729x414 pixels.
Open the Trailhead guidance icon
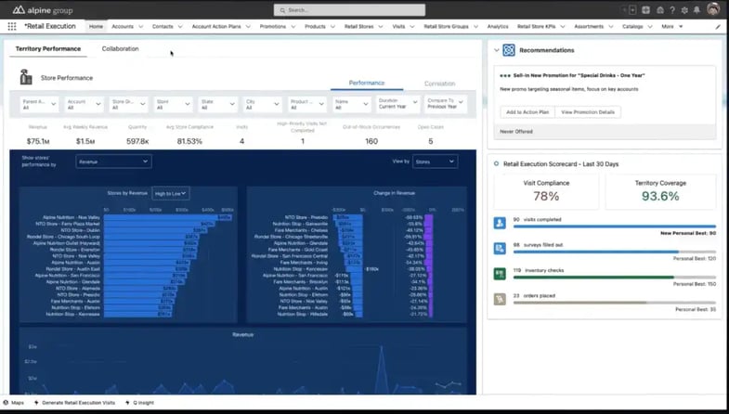click(659, 10)
